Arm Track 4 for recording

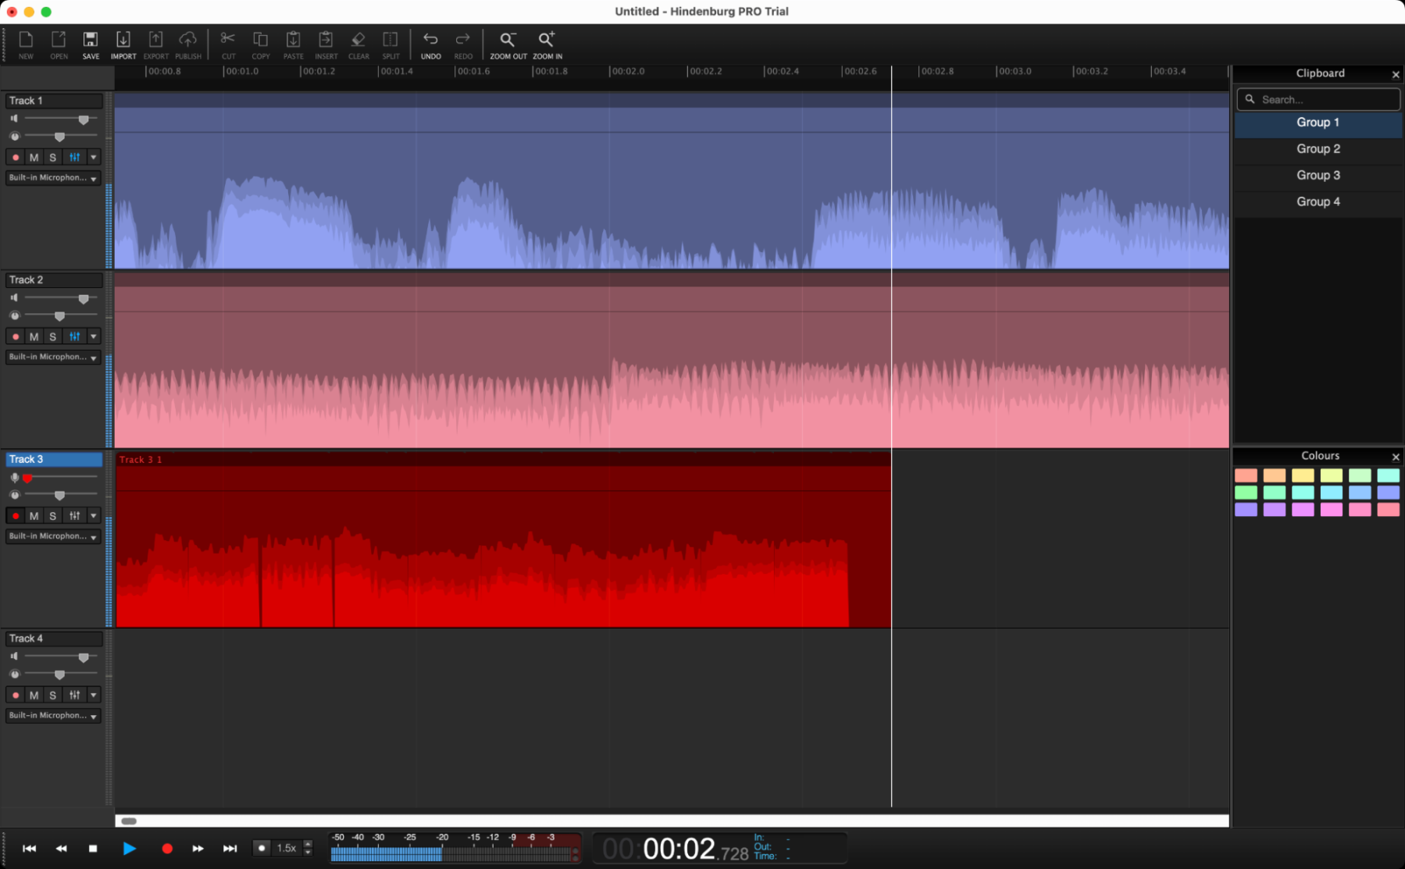[x=15, y=694]
